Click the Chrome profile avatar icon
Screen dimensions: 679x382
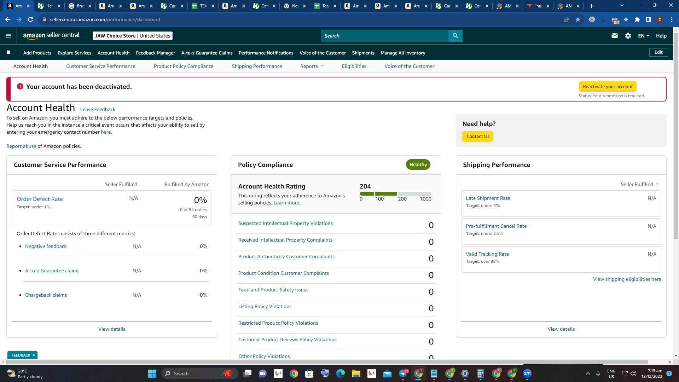point(660,19)
